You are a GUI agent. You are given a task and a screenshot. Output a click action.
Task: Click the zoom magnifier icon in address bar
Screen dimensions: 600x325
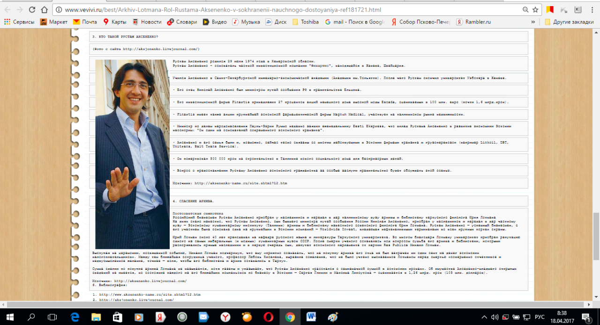(x=525, y=9)
